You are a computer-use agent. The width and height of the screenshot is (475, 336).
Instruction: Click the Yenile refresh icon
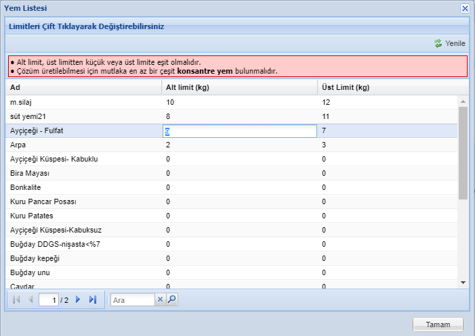coord(438,43)
